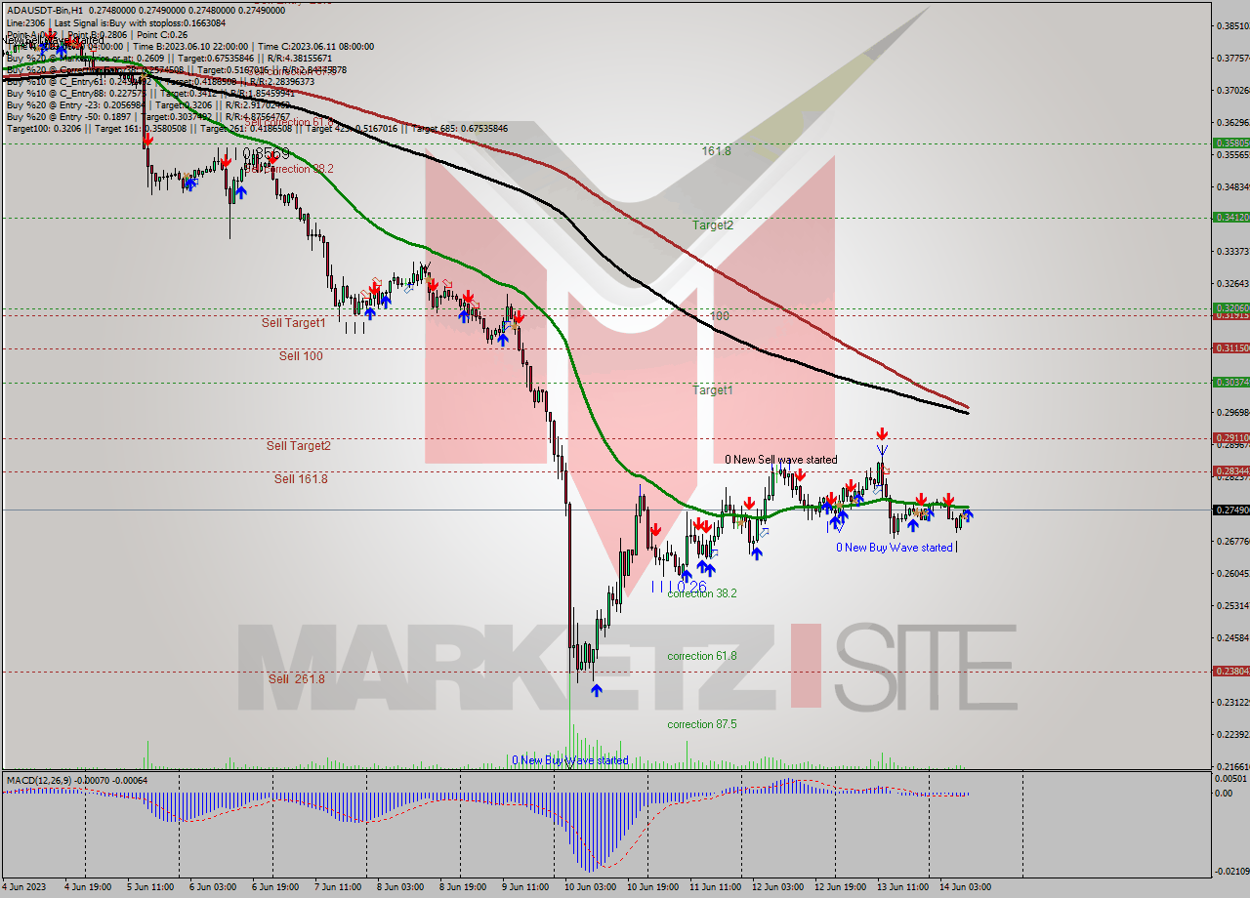Viewport: 1250px width, 898px height.
Task: Click the '0.26' text beside 'correction 38.2'
Action: pos(691,587)
